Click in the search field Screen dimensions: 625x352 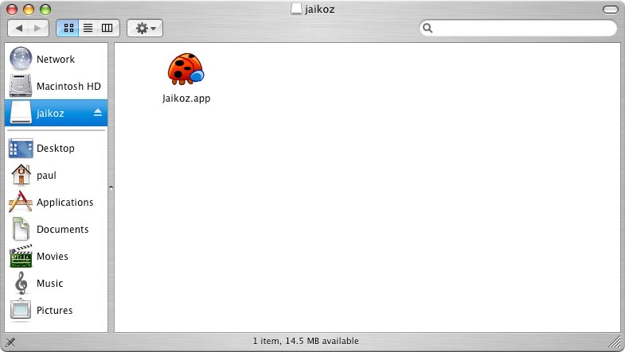(518, 28)
